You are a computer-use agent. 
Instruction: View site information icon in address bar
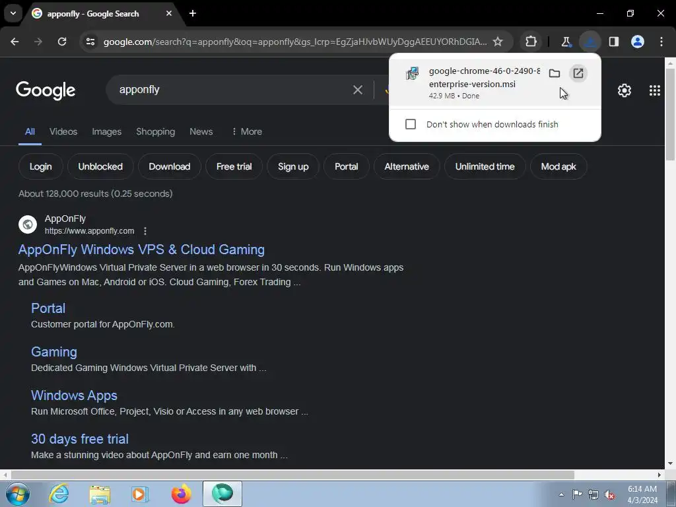tap(90, 42)
